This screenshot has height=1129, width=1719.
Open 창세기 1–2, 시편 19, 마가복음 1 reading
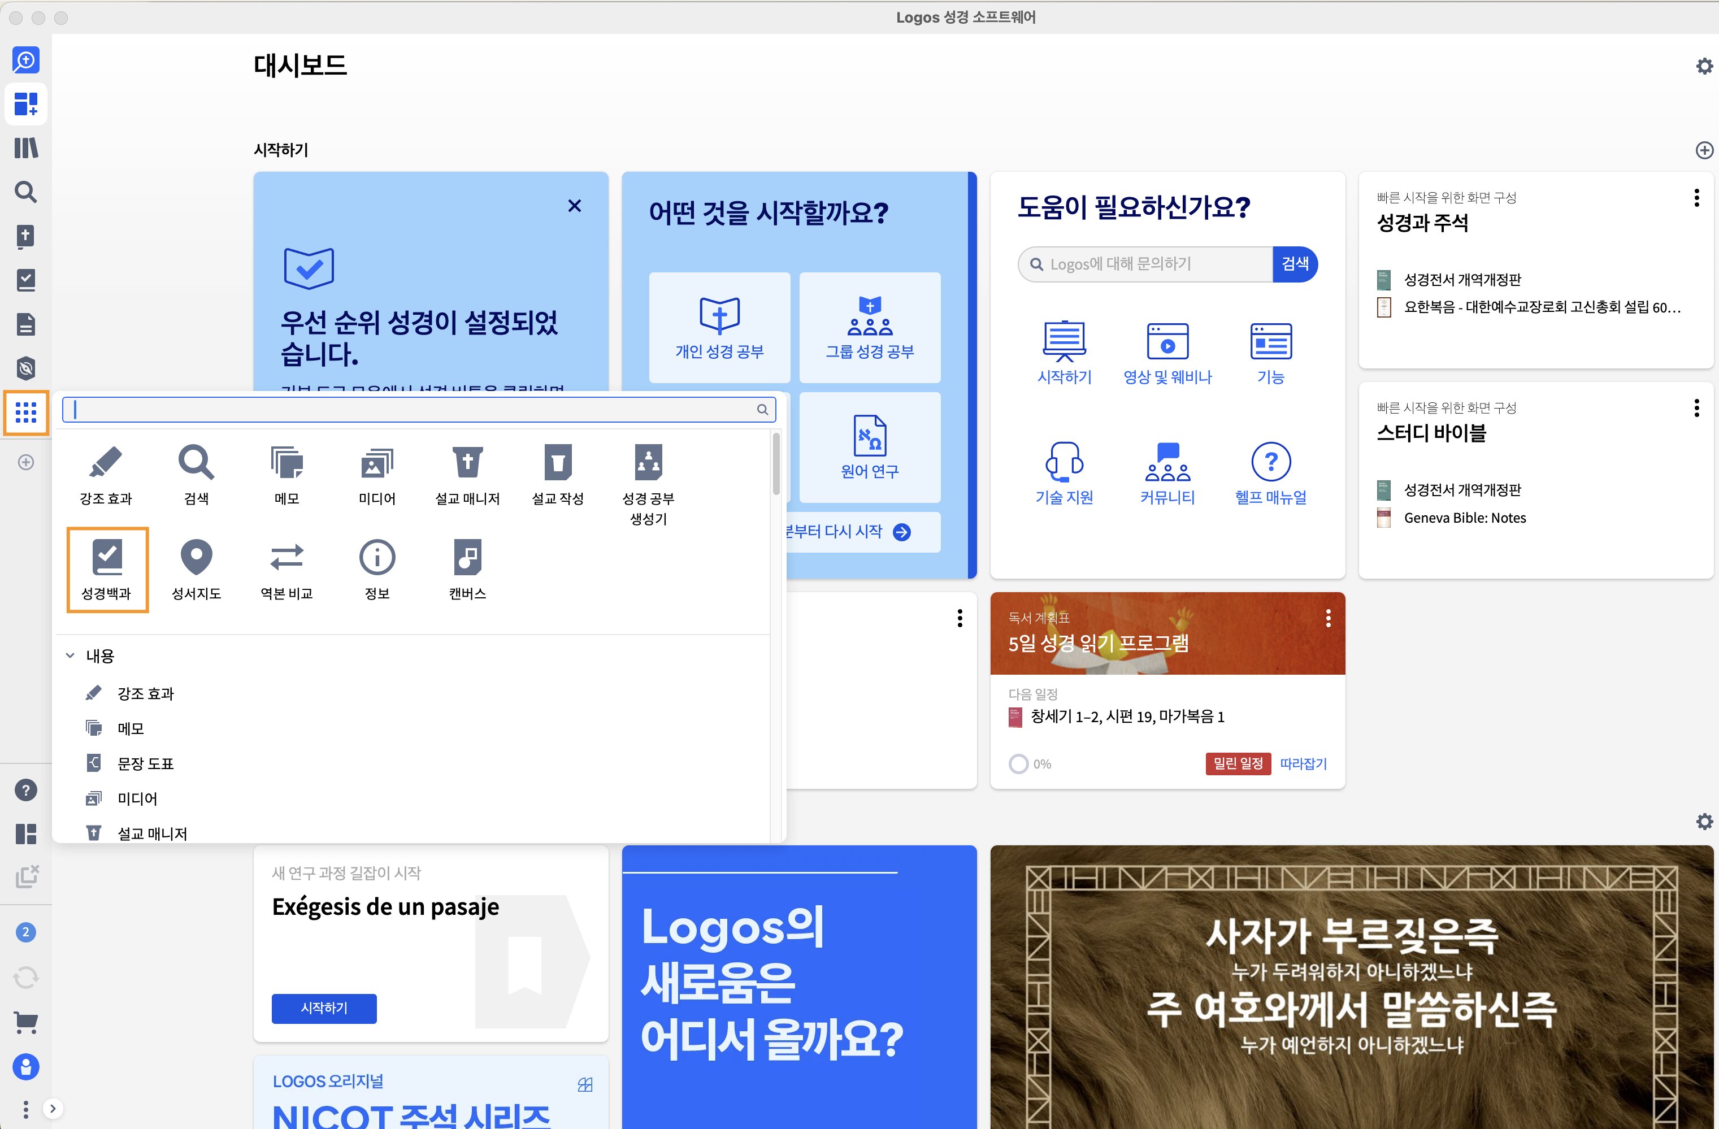pos(1127,717)
